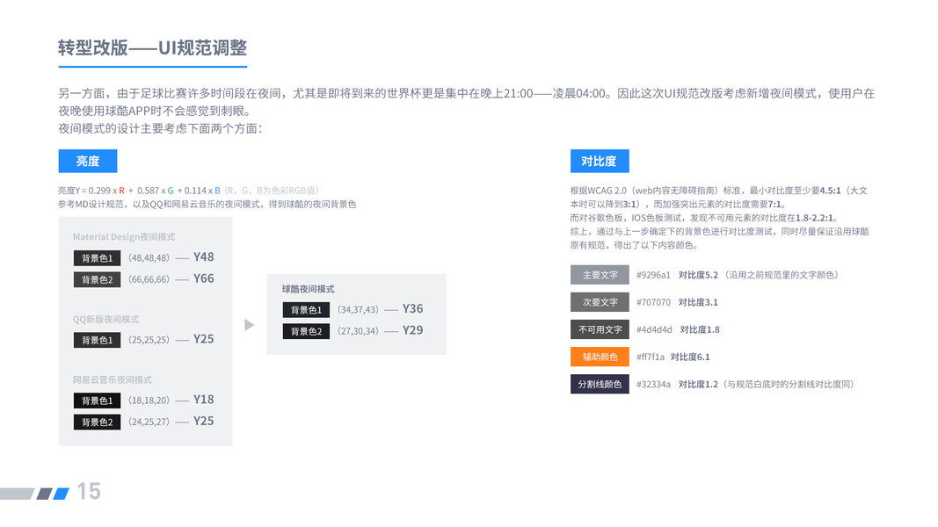Select the Material Design 背景色2 swatch
This screenshot has height=527, width=938.
click(97, 279)
